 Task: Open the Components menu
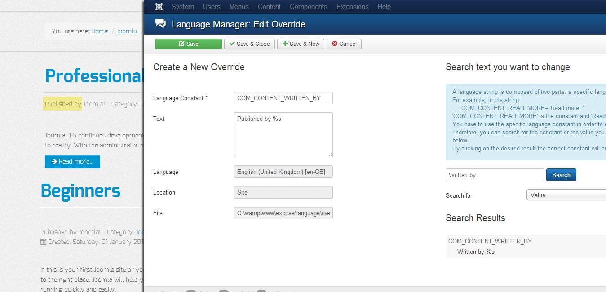point(309,7)
